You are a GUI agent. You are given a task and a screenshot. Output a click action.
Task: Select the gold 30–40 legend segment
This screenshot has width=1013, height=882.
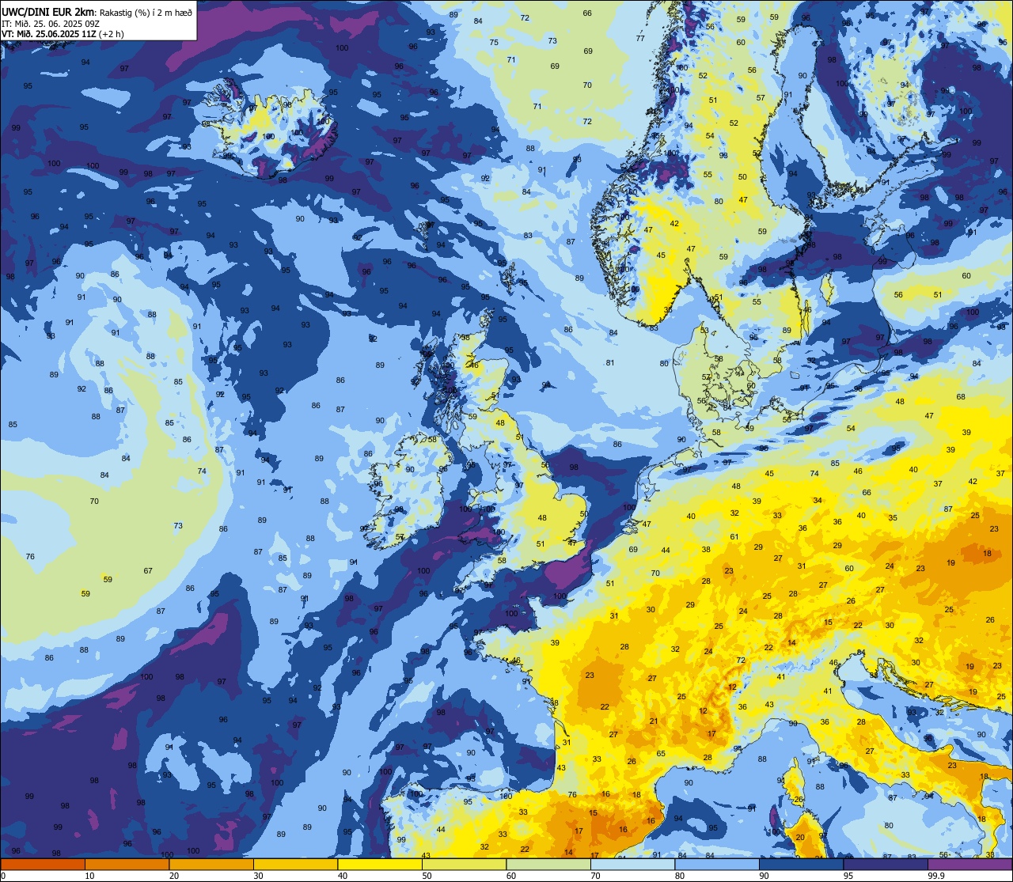pyautogui.click(x=295, y=864)
